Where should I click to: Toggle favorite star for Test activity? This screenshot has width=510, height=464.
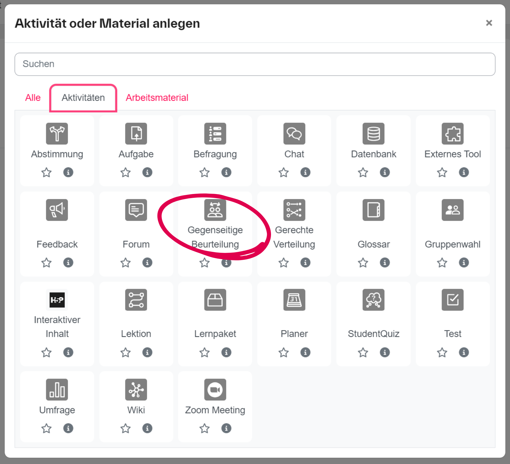[x=442, y=352]
